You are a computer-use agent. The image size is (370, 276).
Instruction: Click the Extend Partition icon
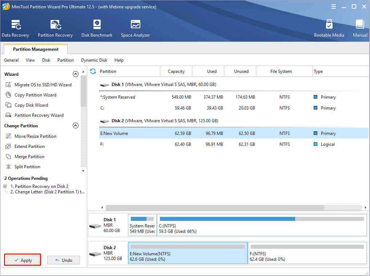(x=8, y=147)
